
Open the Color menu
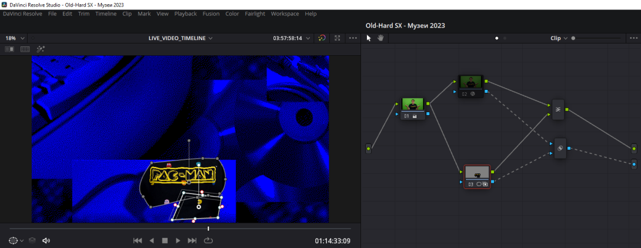232,14
